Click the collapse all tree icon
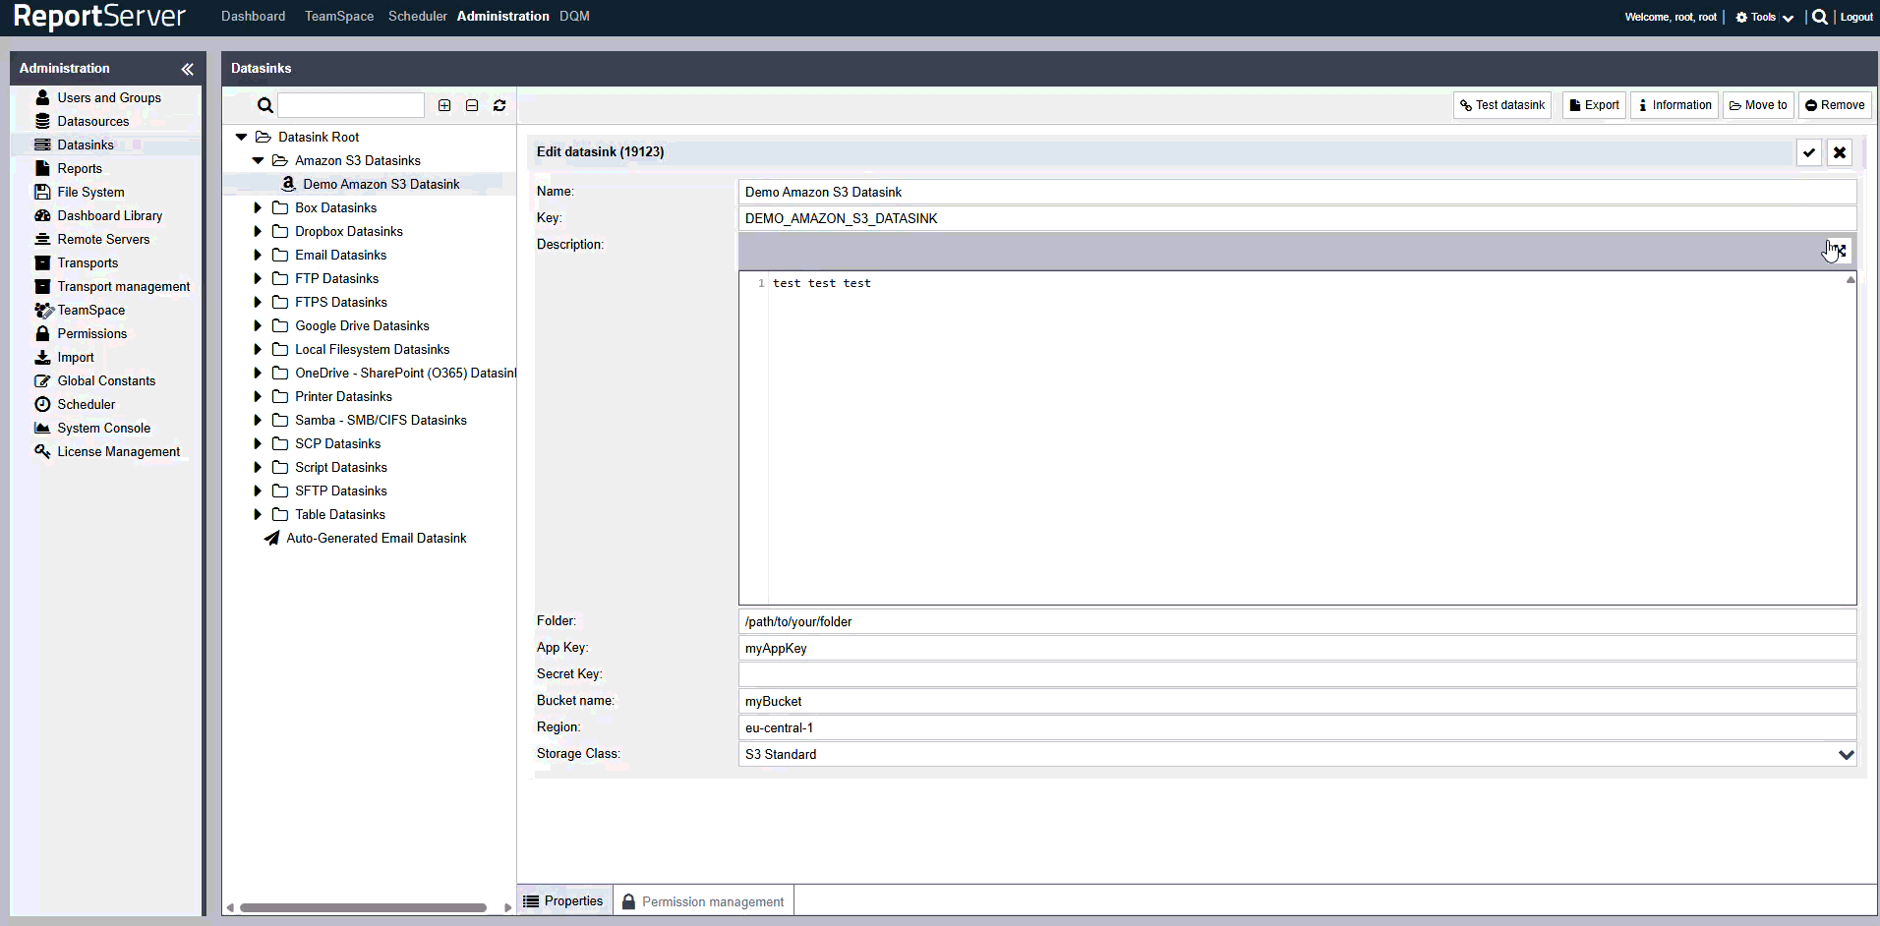This screenshot has width=1880, height=926. tap(472, 105)
